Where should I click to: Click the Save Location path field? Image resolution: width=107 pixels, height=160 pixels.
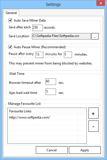[x=61, y=36]
